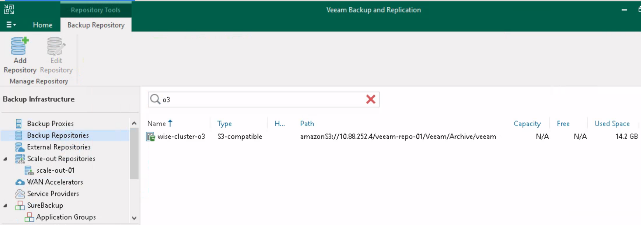Click the Add Repository icon
Viewport: 641px width, 225px height.
[x=20, y=46]
